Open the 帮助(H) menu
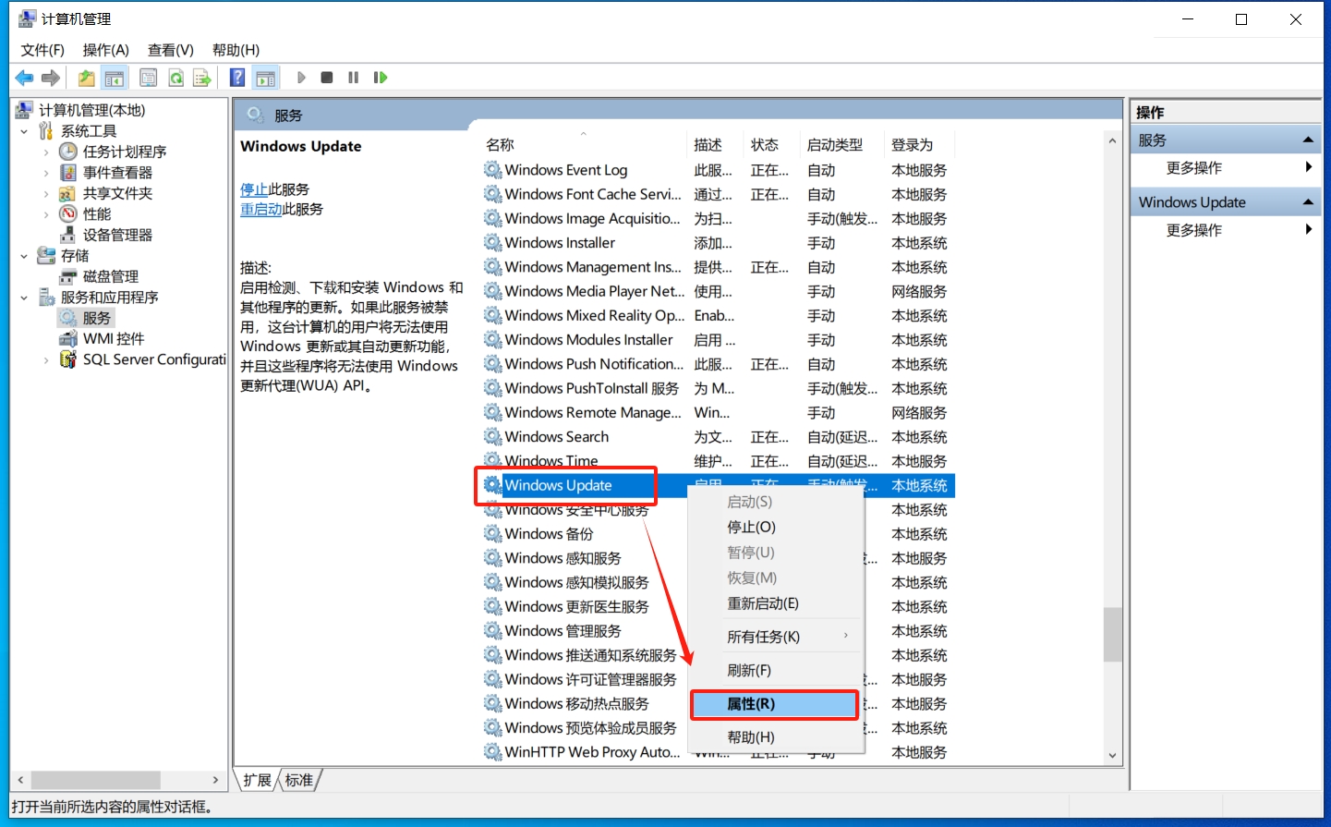 tap(236, 50)
